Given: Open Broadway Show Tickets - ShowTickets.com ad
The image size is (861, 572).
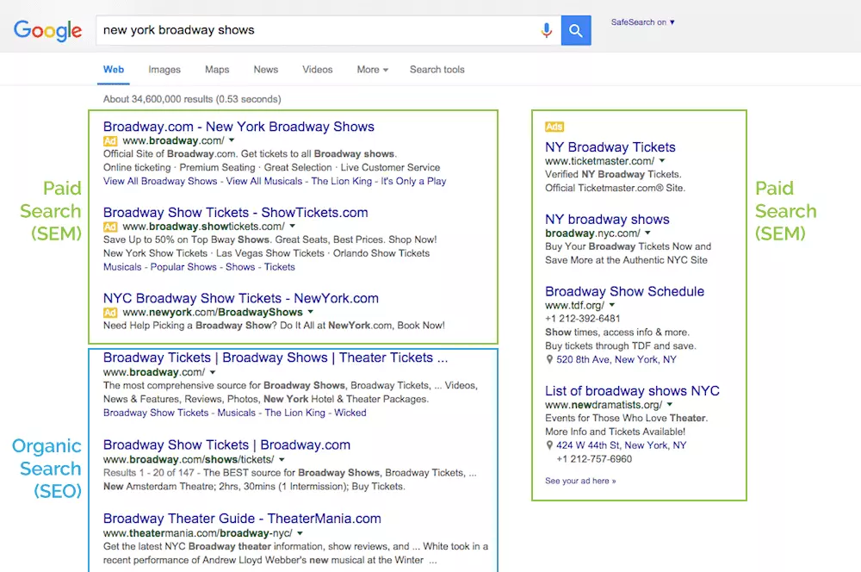Looking at the screenshot, I should click(236, 212).
